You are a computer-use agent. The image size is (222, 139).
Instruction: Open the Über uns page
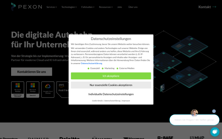pyautogui.click(x=133, y=7)
